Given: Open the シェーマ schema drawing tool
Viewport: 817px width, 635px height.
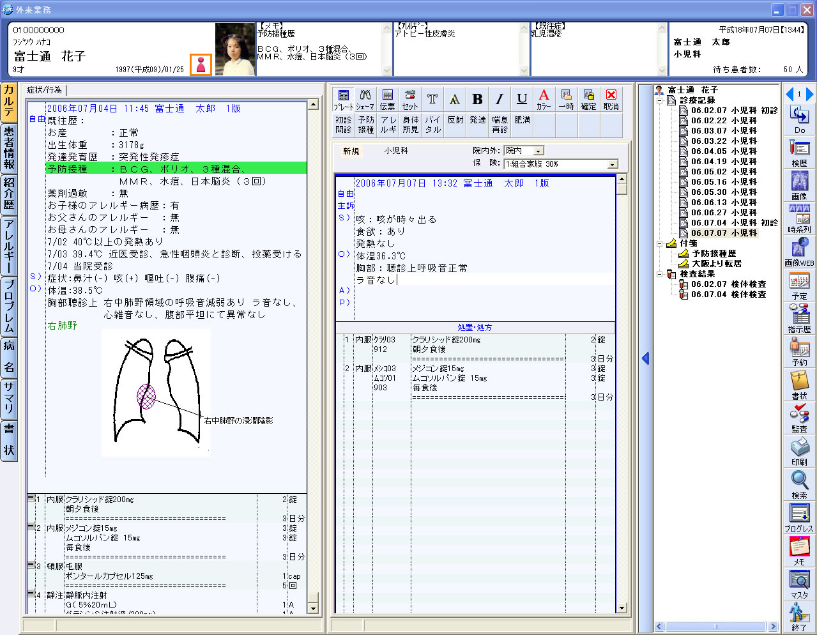Looking at the screenshot, I should (x=365, y=100).
